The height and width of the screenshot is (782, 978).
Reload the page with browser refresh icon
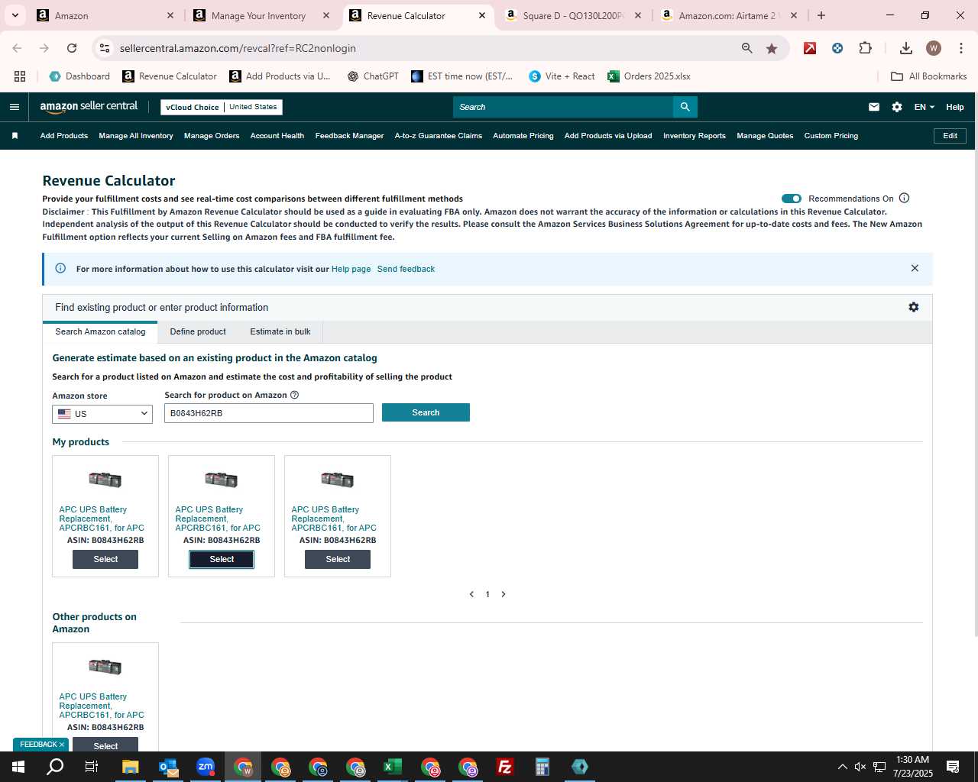[72, 48]
